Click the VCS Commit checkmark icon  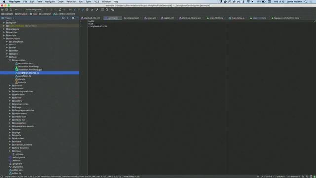(x=79, y=10)
